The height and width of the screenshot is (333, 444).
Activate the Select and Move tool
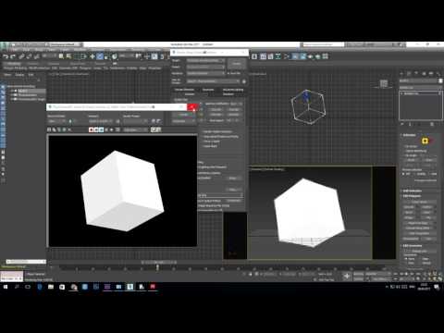click(92, 56)
